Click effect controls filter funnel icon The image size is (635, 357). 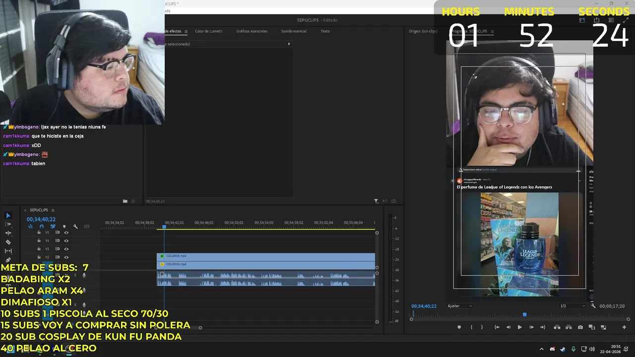coord(376,201)
